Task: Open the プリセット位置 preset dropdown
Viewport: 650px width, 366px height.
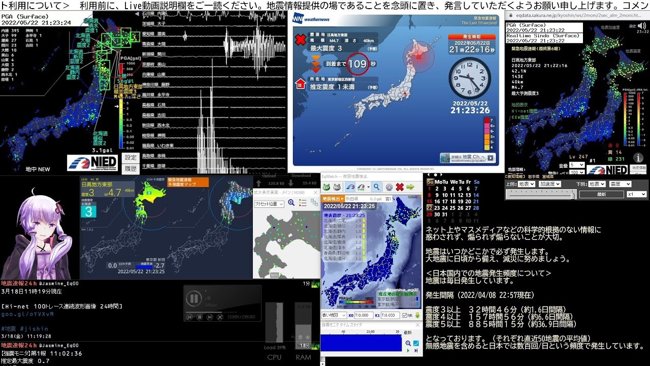Action: [269, 203]
